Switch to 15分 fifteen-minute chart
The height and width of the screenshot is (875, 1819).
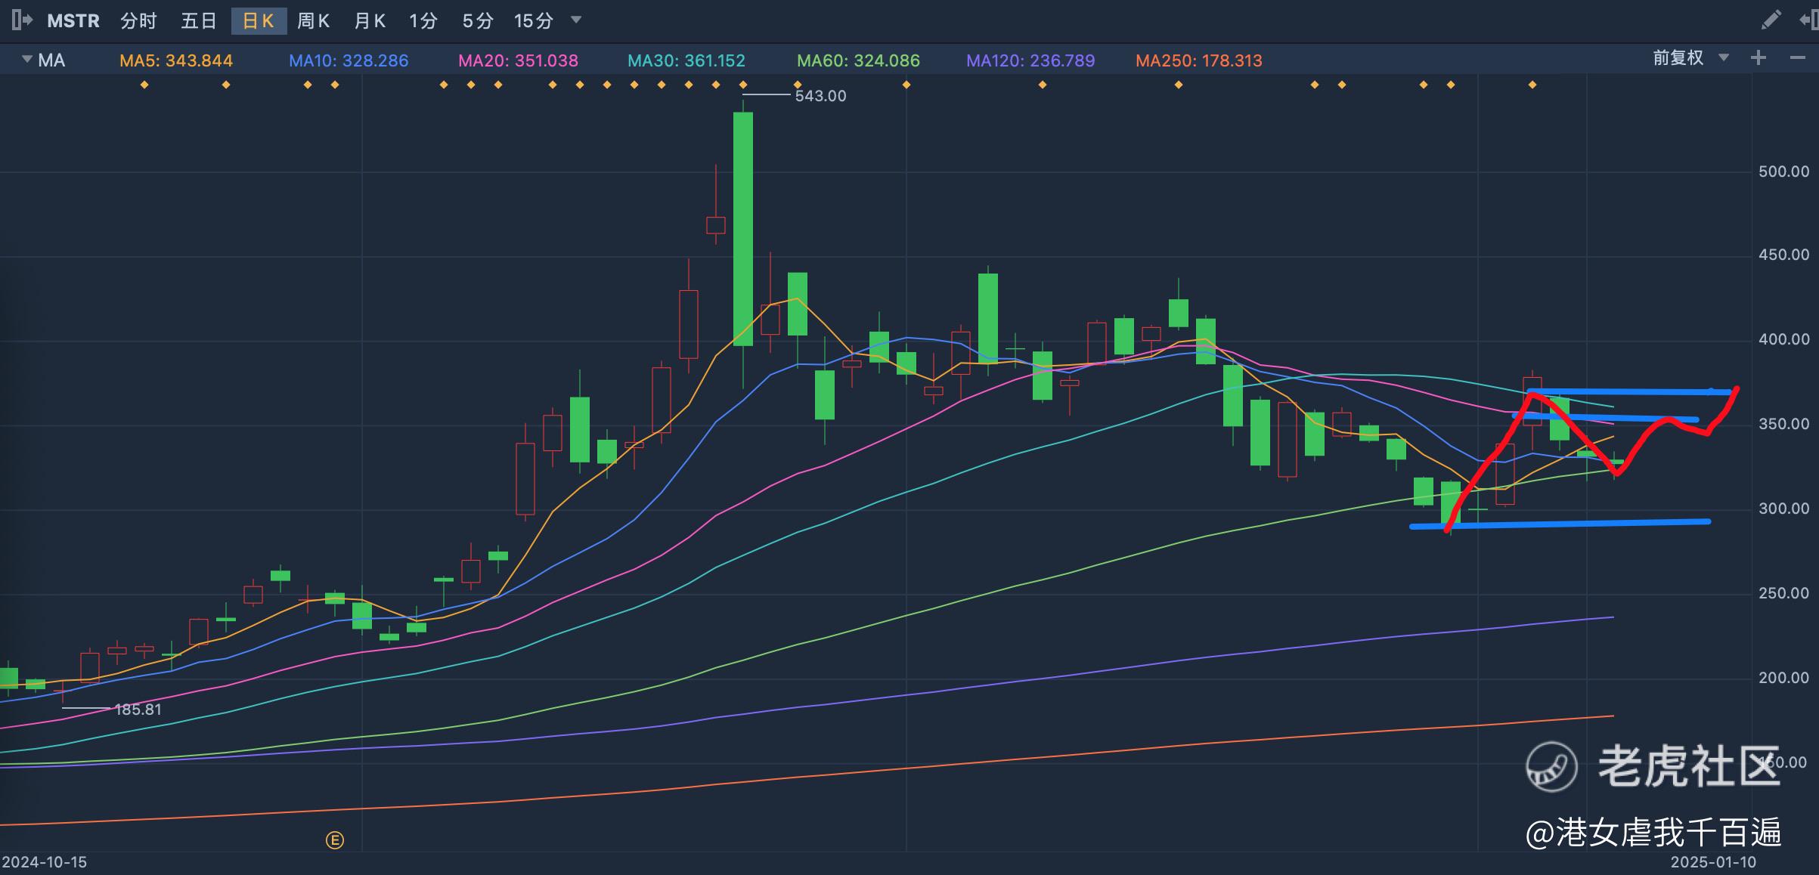point(534,20)
